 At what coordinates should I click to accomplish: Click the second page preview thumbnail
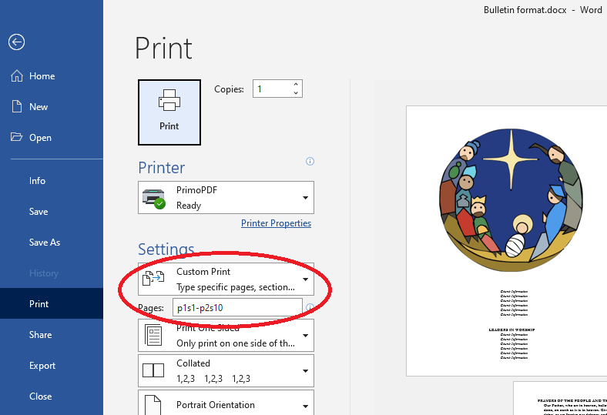(x=560, y=398)
